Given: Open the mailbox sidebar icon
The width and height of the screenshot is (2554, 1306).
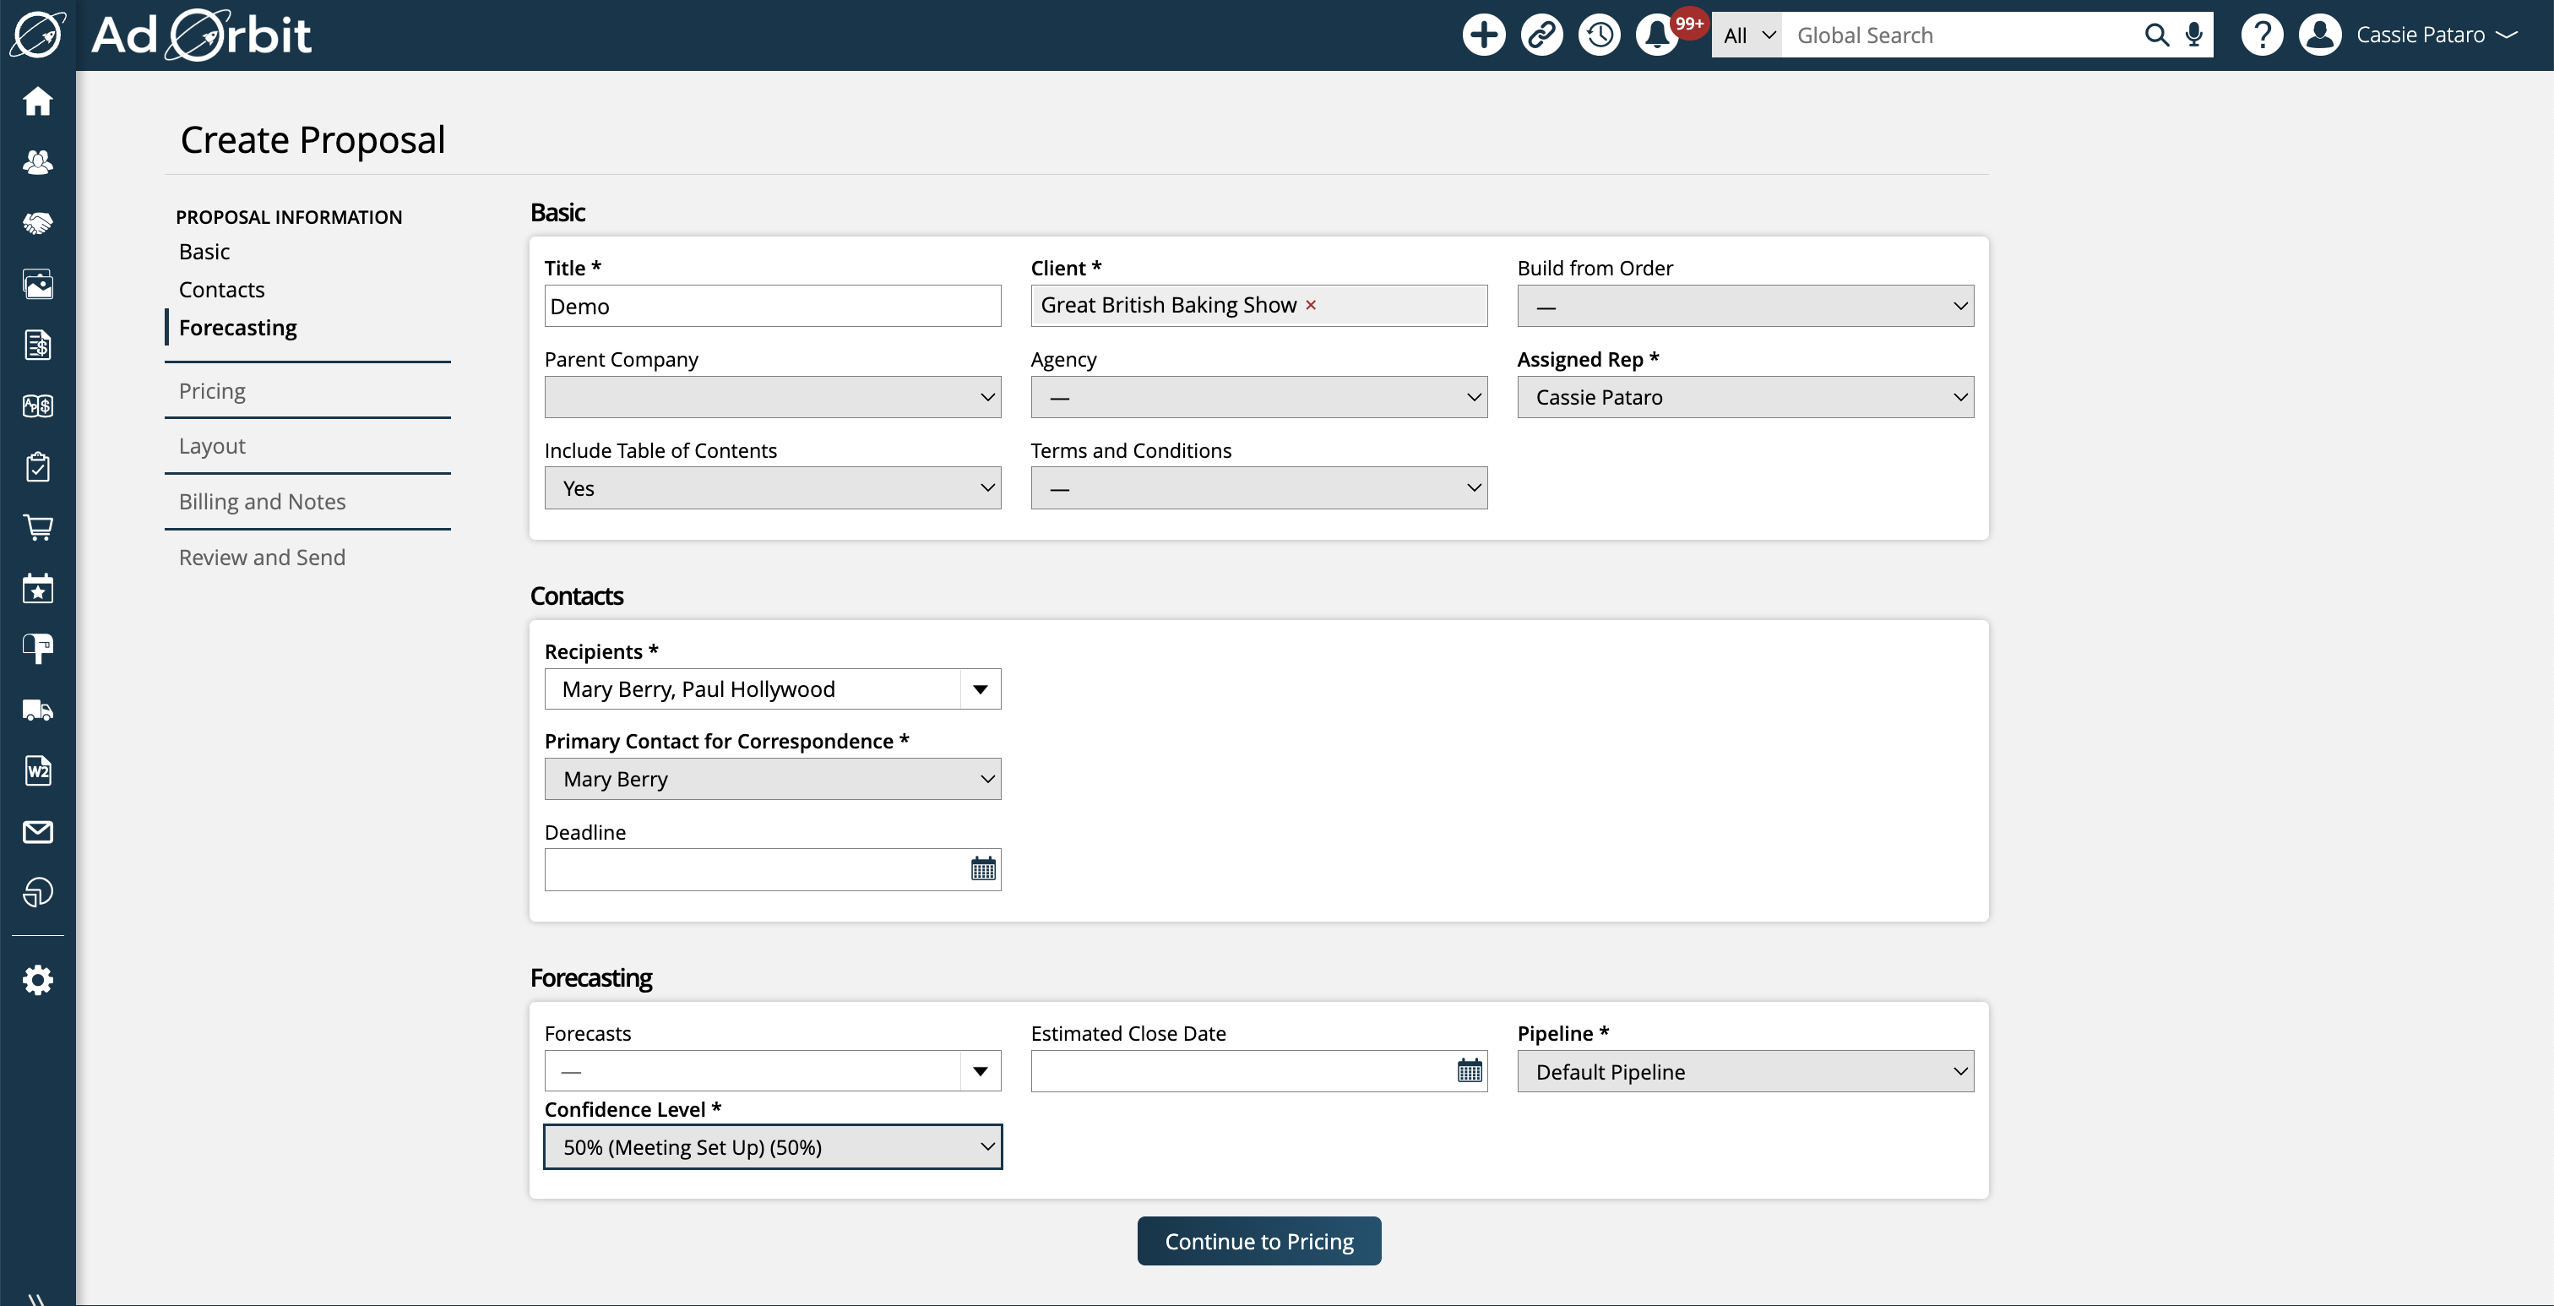Looking at the screenshot, I should (x=38, y=650).
